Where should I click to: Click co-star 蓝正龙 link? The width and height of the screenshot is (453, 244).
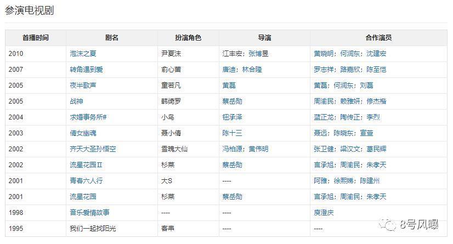point(324,117)
